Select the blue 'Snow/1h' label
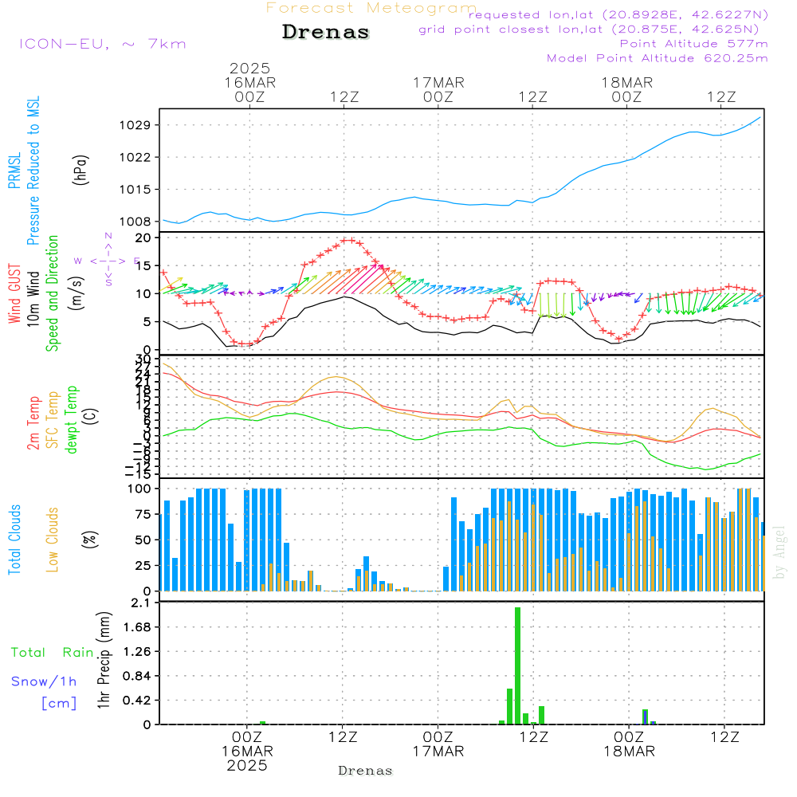 (44, 681)
